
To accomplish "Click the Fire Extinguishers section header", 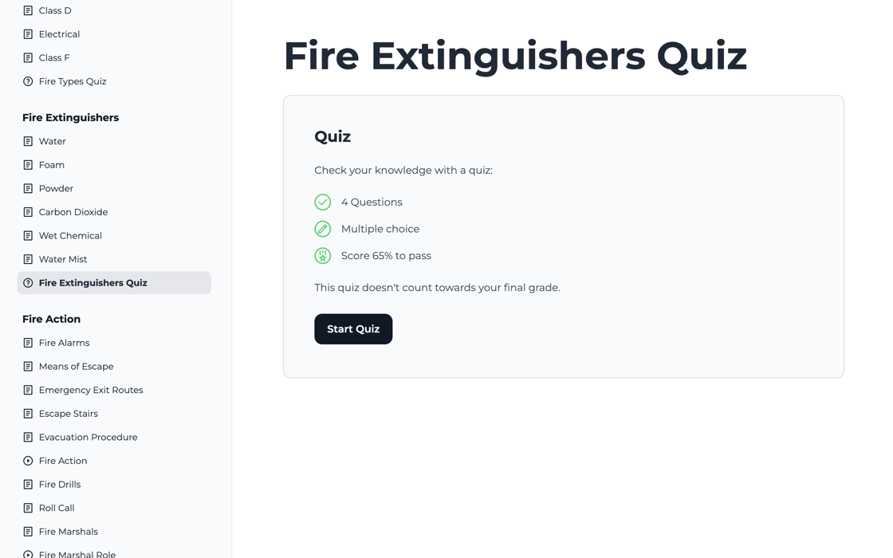I will pos(70,117).
